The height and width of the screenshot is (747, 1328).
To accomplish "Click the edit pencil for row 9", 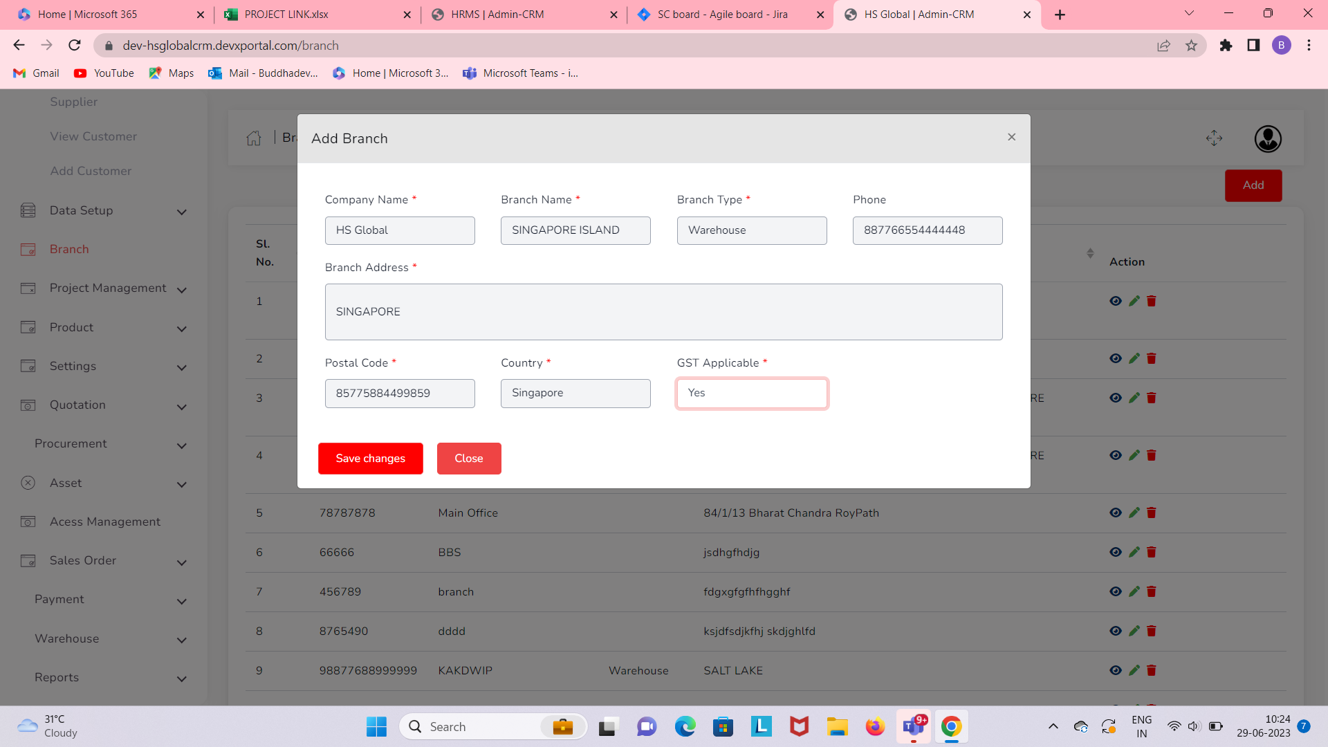I will click(1134, 670).
